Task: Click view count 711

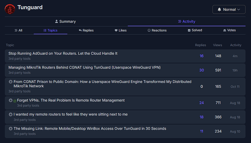Action: (218, 103)
